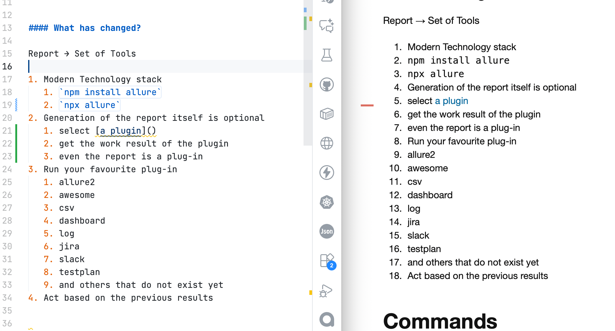
Task: Click the bug debug run icon
Action: point(326,291)
